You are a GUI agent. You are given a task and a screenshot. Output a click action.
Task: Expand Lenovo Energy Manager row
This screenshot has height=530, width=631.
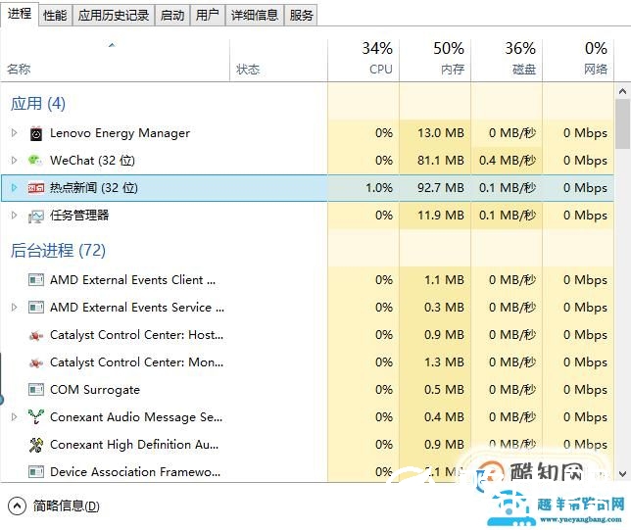tap(14, 133)
